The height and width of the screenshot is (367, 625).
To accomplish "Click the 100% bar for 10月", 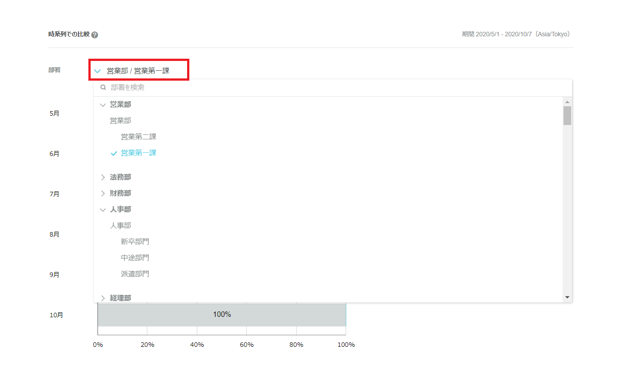I will point(222,315).
